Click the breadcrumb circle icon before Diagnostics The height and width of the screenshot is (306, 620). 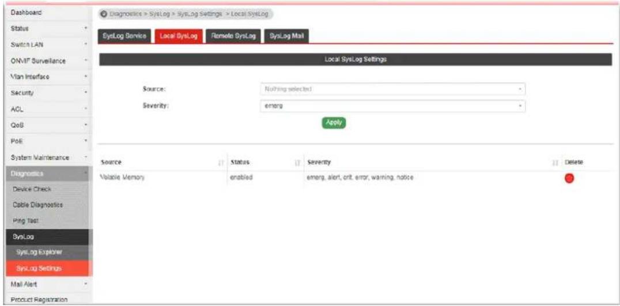[104, 14]
